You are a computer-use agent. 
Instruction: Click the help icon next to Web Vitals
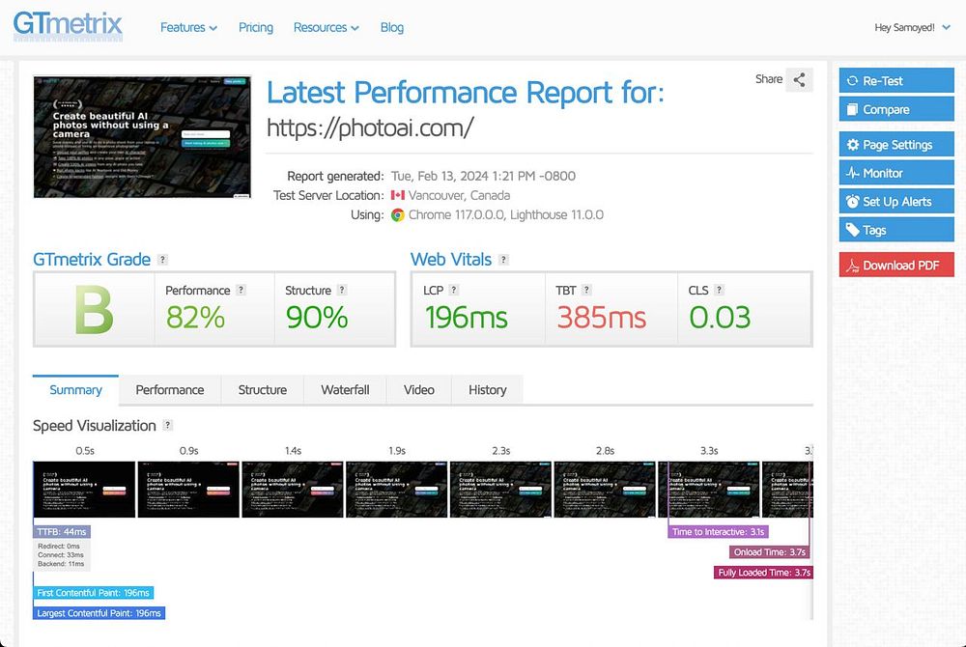[503, 260]
